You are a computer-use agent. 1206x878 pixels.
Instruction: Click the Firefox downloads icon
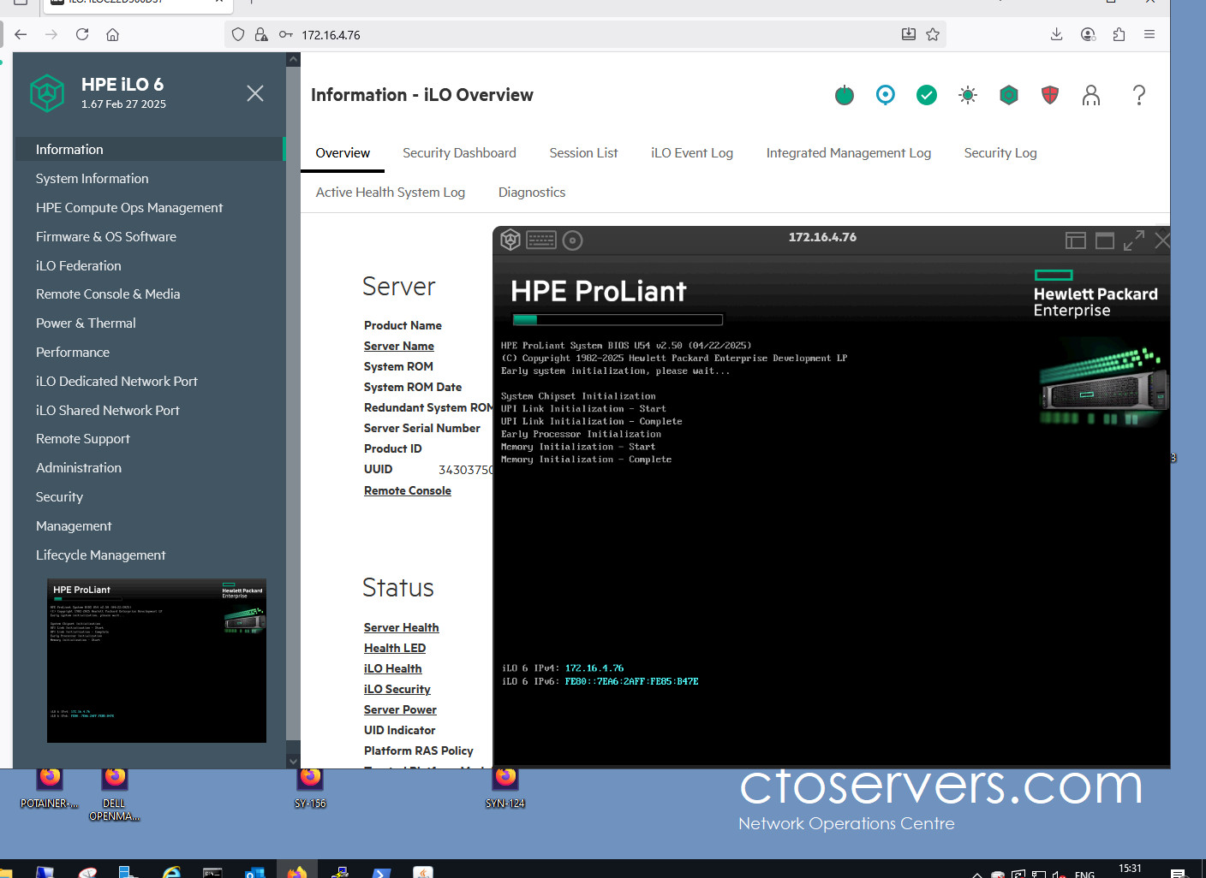coord(1057,34)
